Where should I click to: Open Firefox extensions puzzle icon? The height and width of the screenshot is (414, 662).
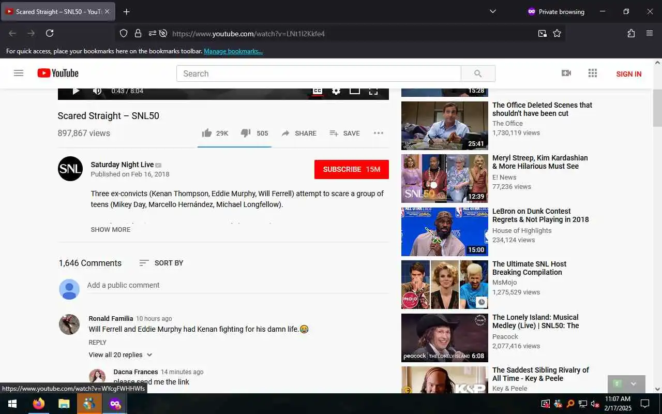631,33
